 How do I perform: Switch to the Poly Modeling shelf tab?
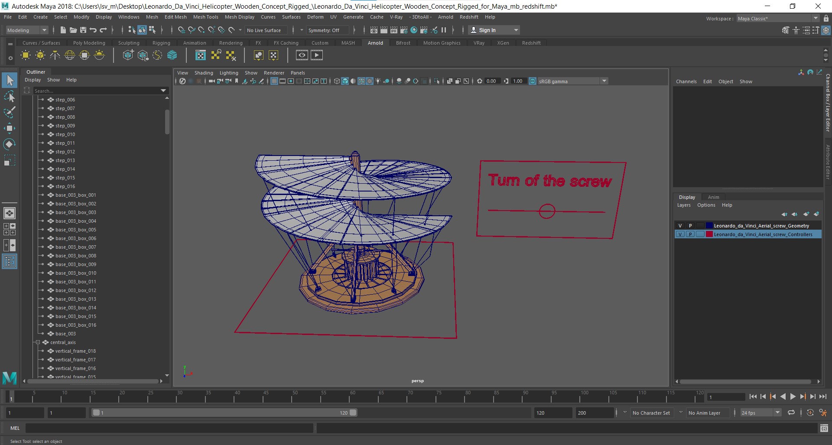[89, 43]
